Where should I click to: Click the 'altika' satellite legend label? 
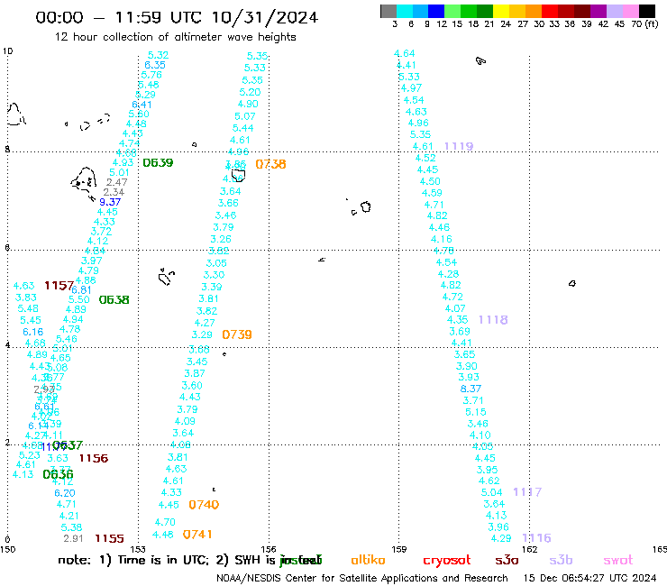coord(368,560)
